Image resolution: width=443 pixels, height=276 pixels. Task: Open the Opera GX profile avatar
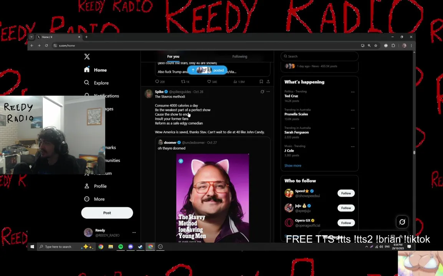tap(289, 223)
